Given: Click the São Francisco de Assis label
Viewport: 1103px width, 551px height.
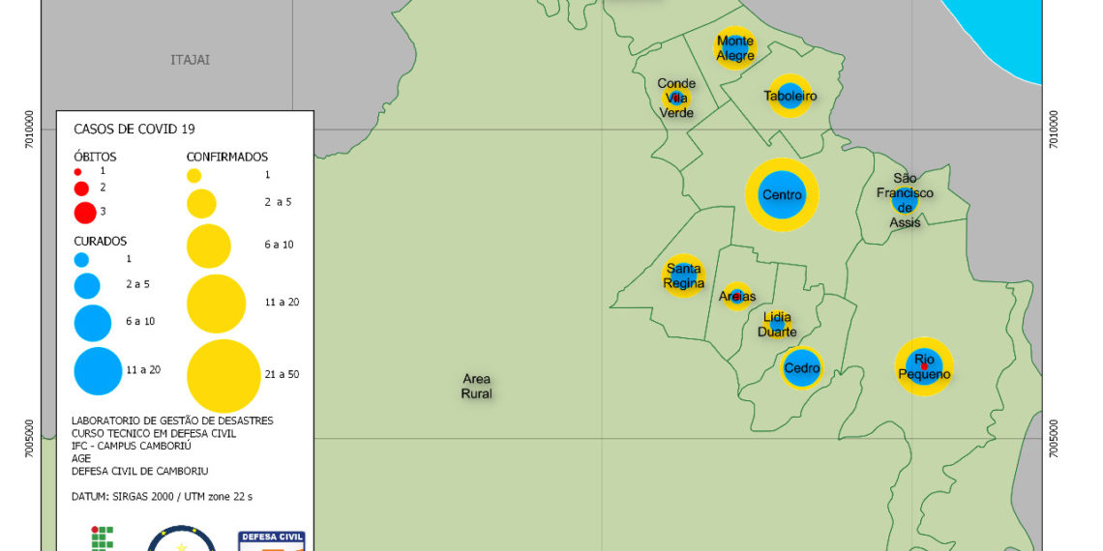Looking at the screenshot, I should [x=904, y=200].
